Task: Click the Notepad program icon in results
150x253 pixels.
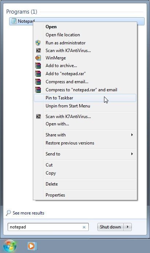Action: pos(14,21)
